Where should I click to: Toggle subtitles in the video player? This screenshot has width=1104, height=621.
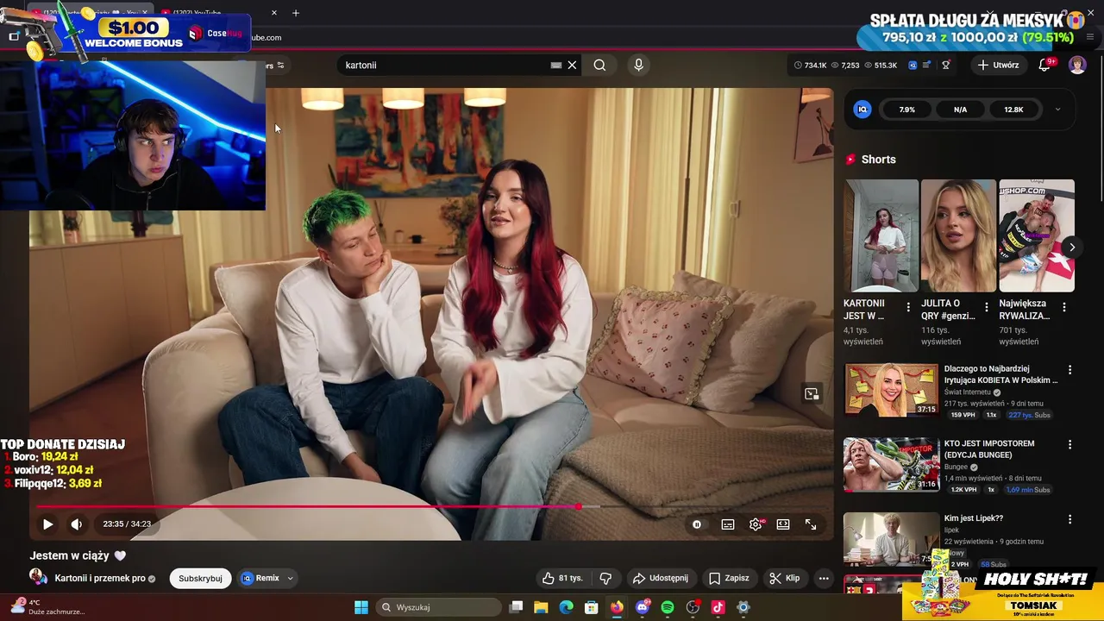tap(728, 524)
